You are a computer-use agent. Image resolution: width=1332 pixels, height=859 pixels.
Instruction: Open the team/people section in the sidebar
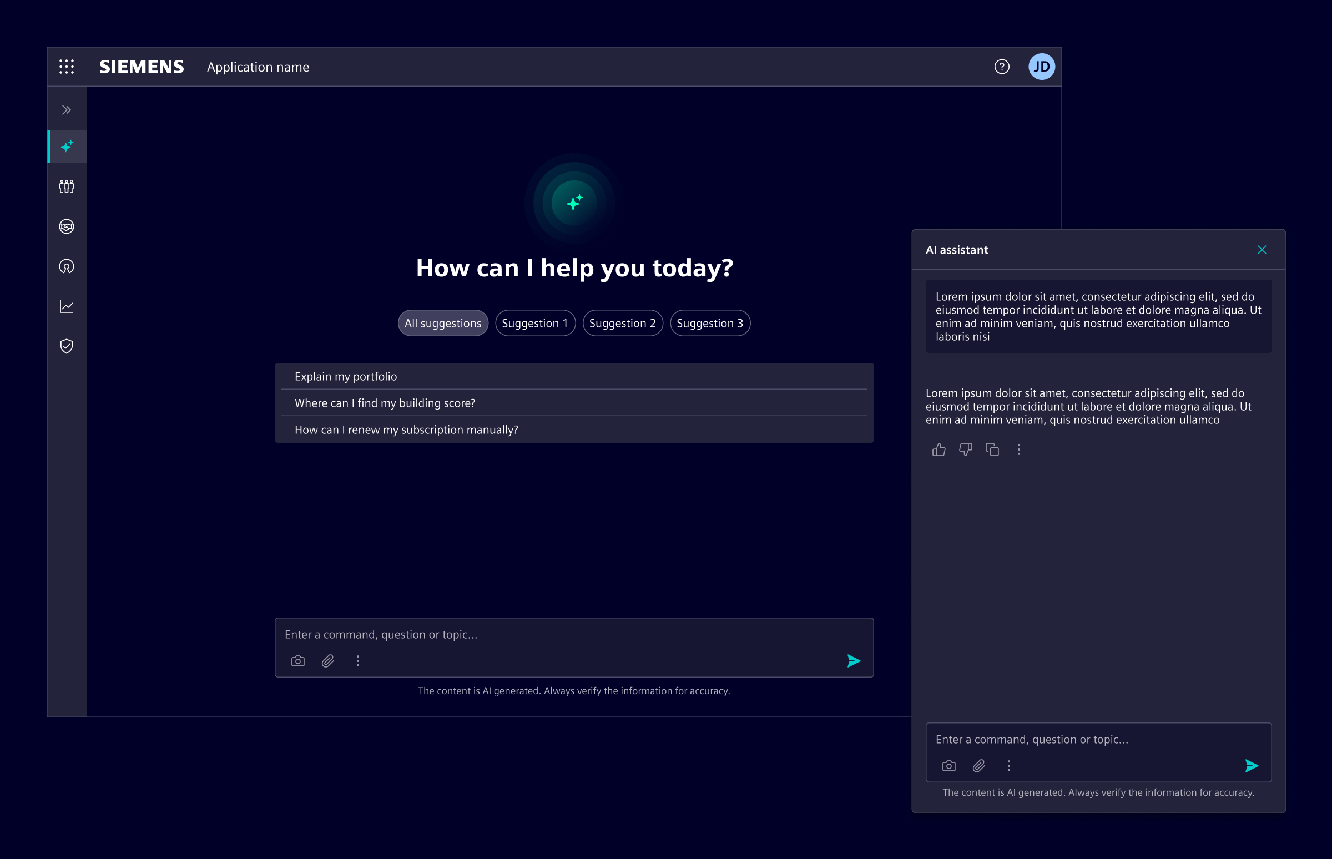click(67, 187)
